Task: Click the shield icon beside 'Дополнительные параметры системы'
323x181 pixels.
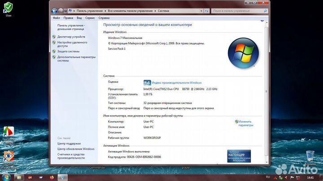Action: point(54,57)
